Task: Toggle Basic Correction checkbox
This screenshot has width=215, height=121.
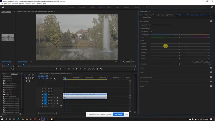Action: click(211, 21)
